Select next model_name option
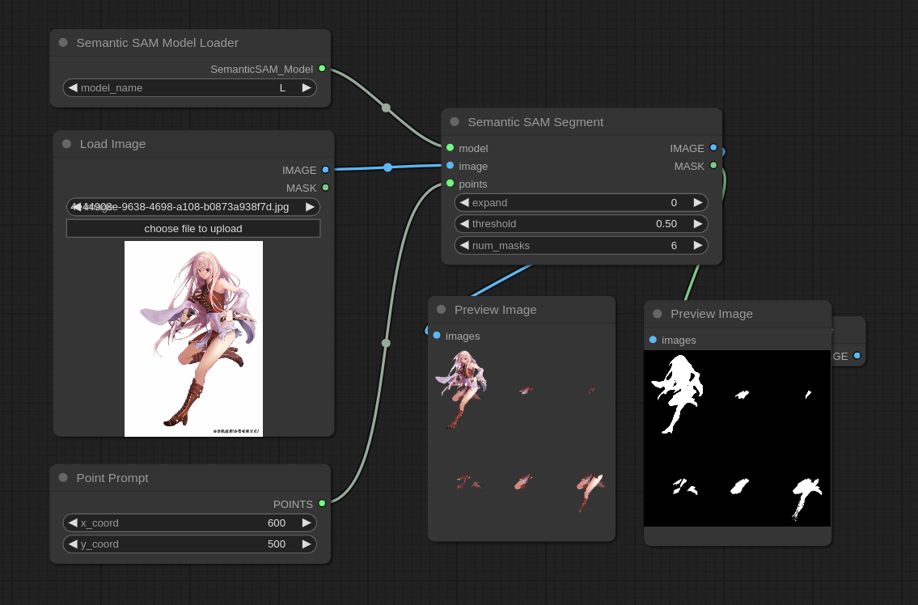Viewport: 918px width, 605px height. tap(307, 88)
